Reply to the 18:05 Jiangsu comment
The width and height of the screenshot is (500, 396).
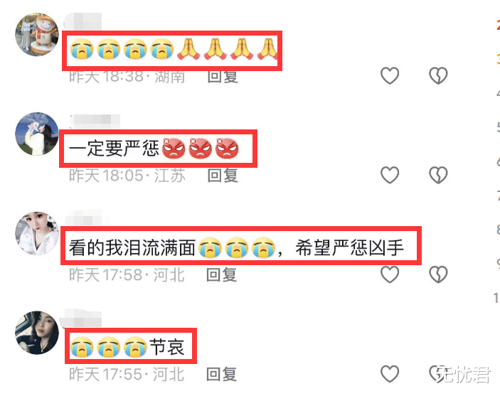223,176
